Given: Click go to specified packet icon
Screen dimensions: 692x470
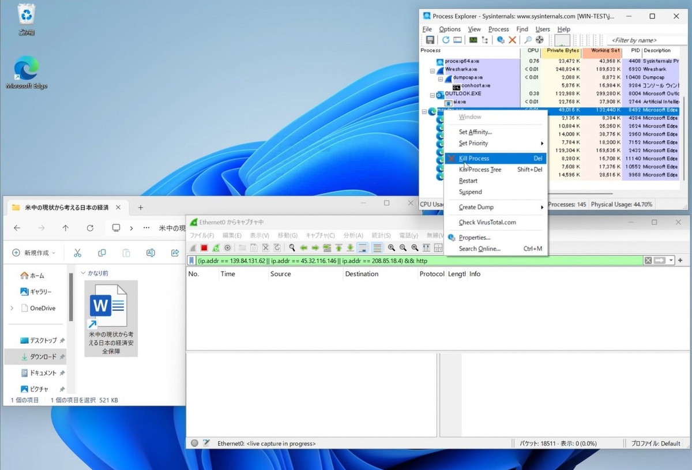Looking at the screenshot, I should tap(327, 247).
